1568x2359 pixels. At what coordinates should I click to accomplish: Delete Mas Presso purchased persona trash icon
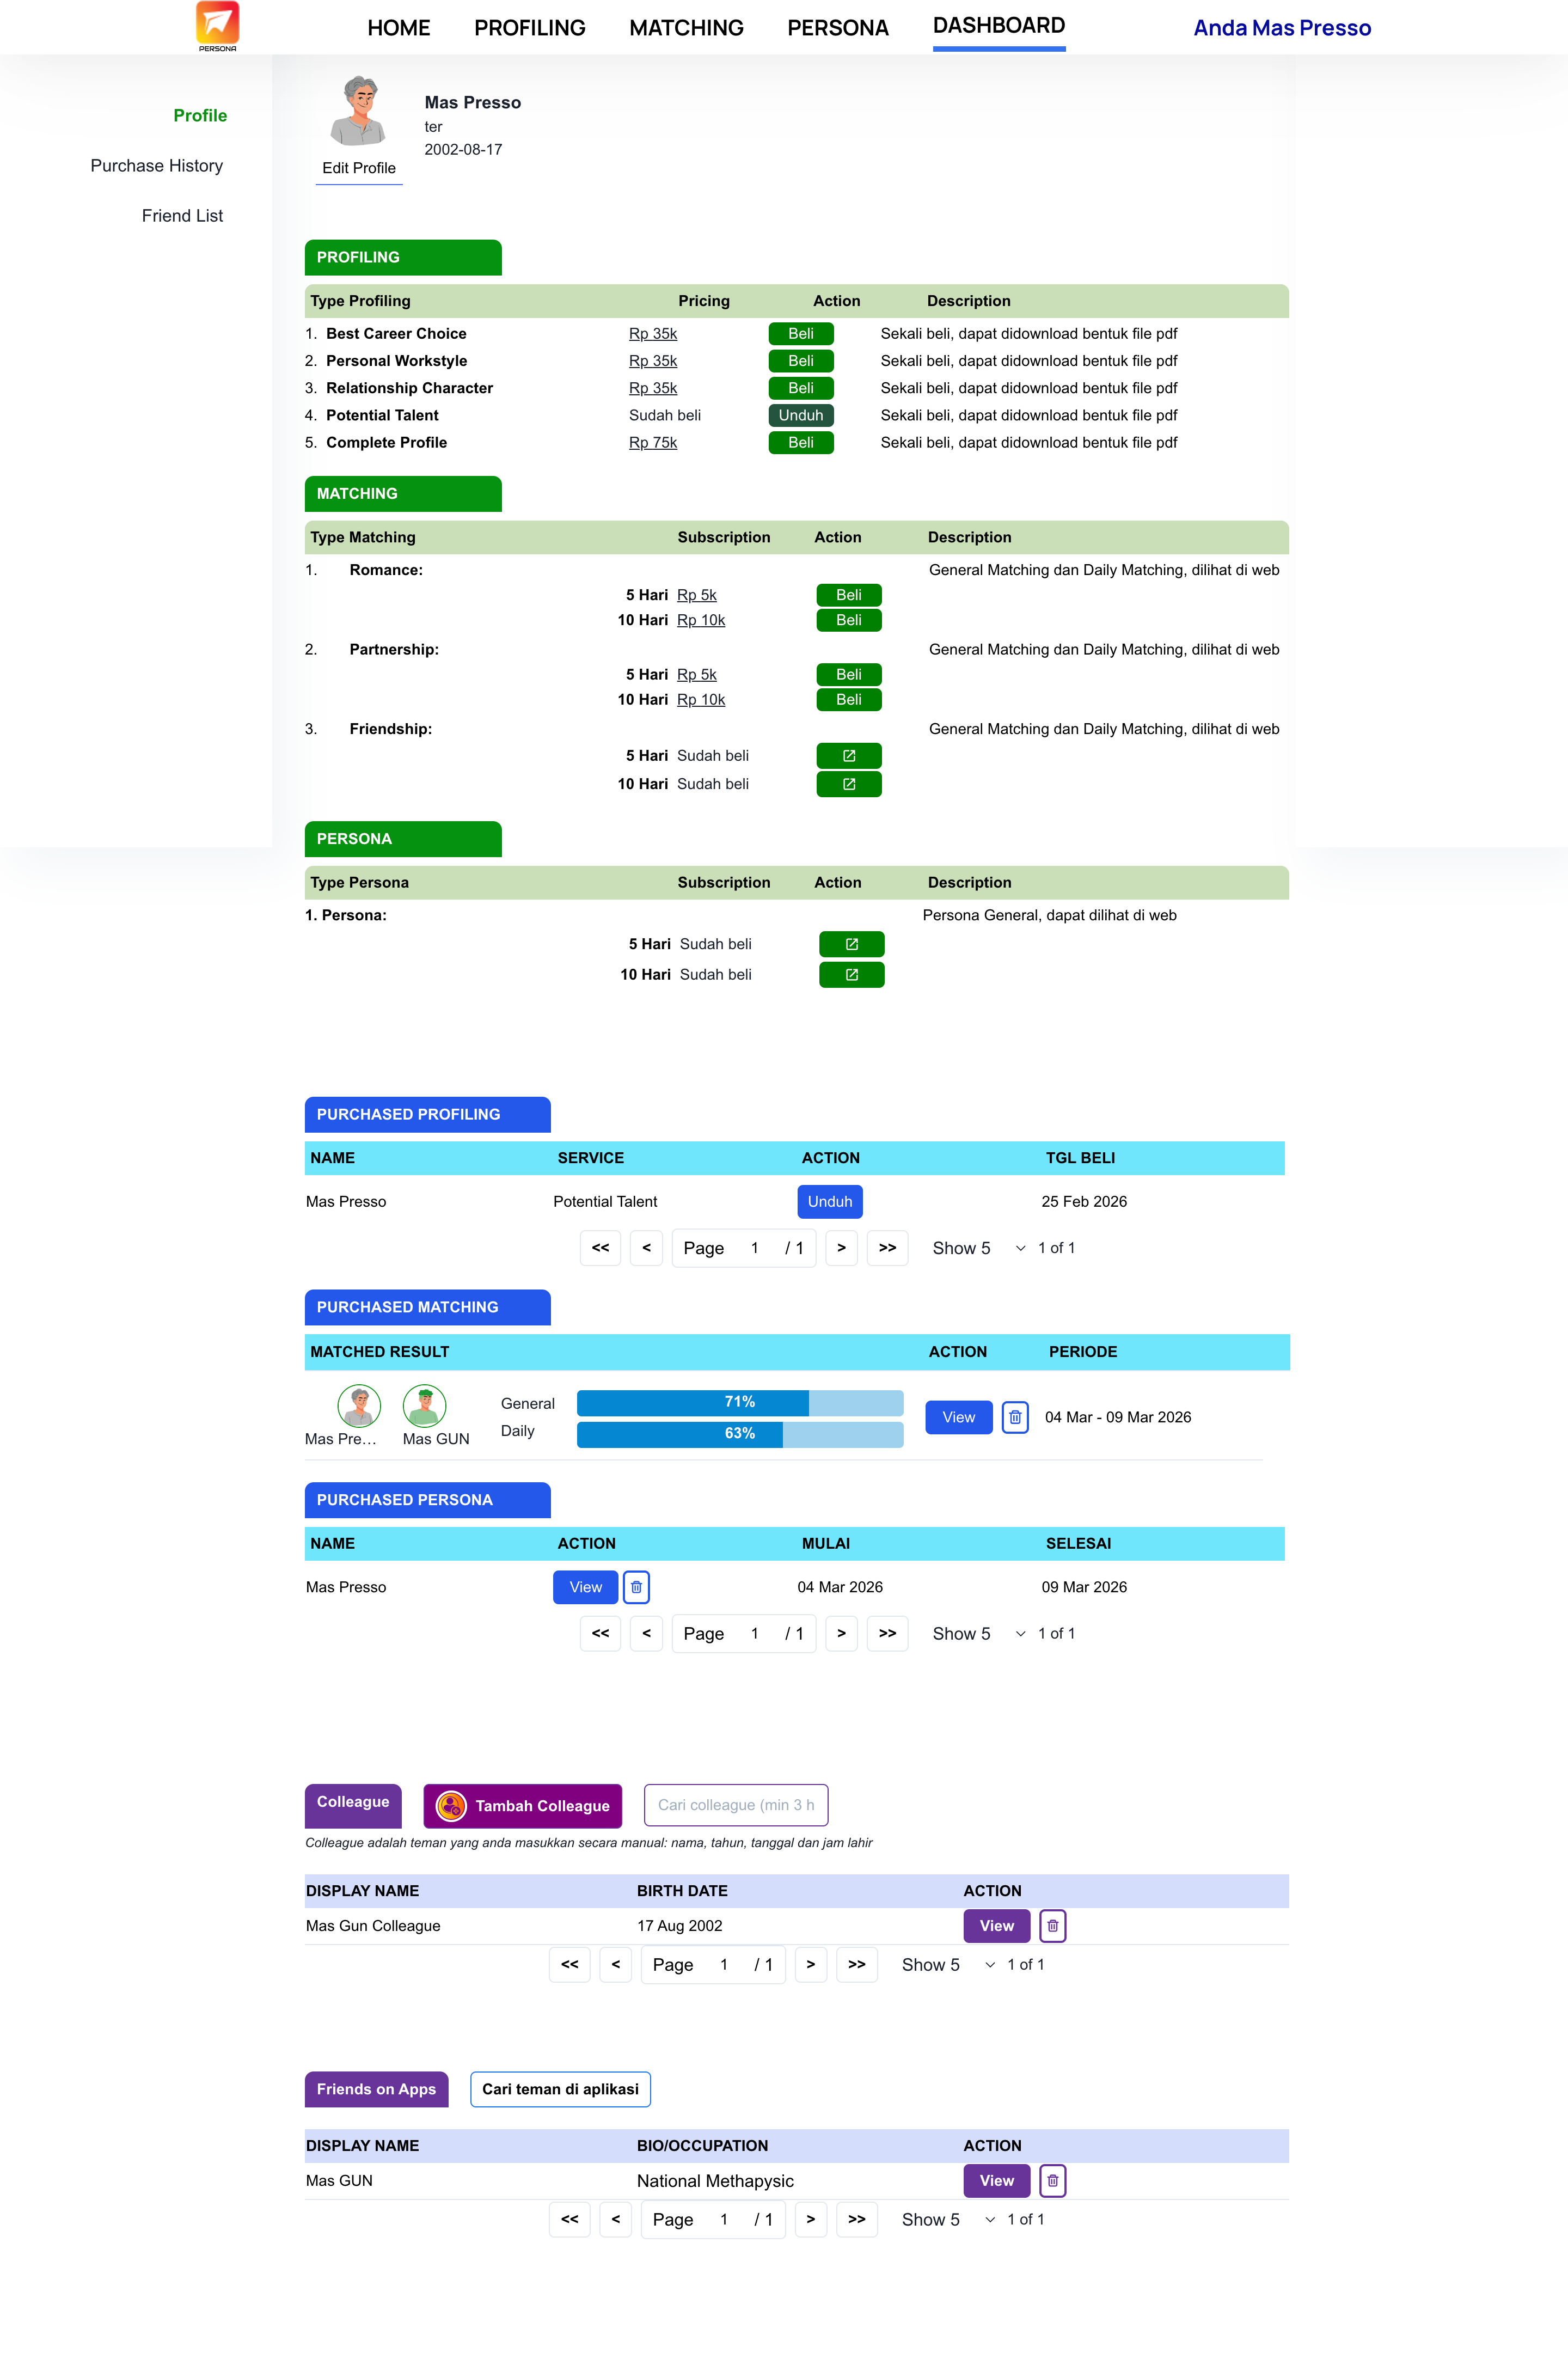(x=636, y=1587)
